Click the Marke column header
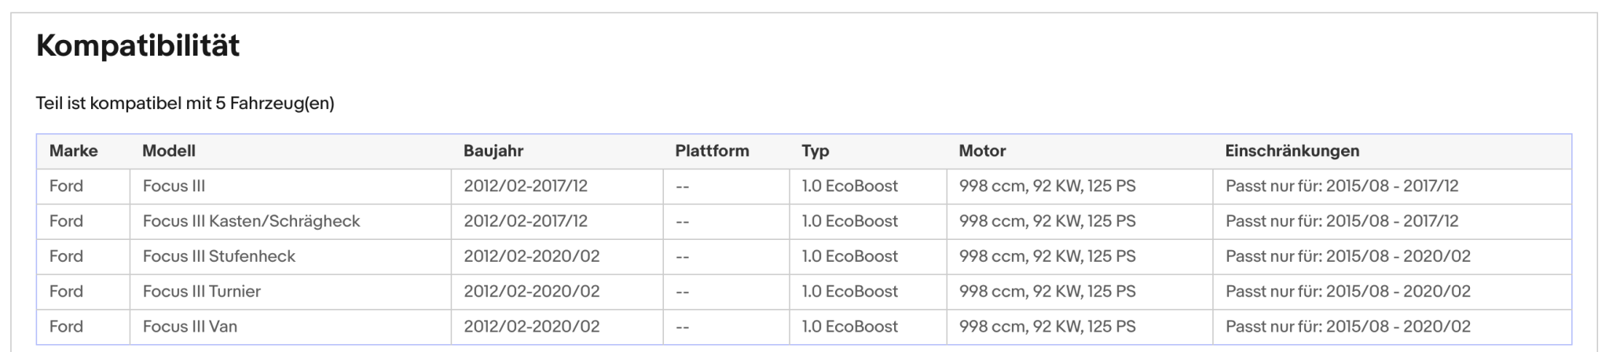 pos(74,151)
